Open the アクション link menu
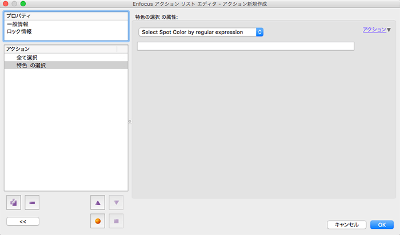 click(x=377, y=30)
